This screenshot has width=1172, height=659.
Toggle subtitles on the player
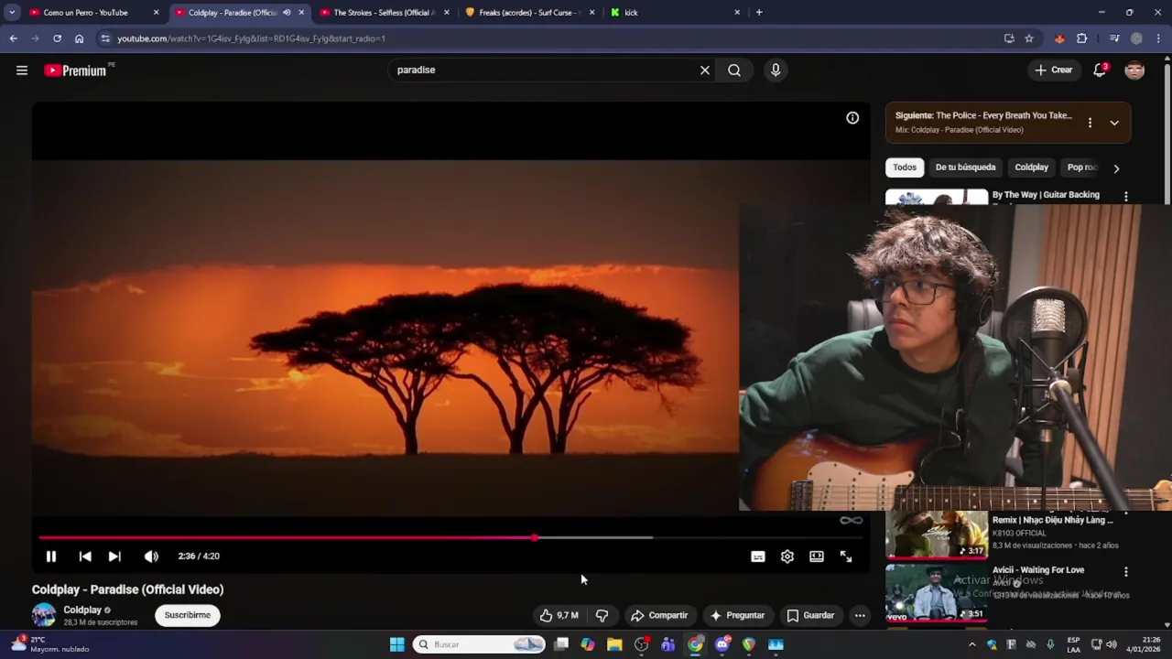pyautogui.click(x=758, y=556)
